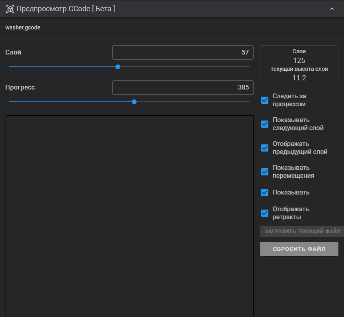Toggle Отображать предыдущий слой off
The height and width of the screenshot is (317, 344).
coord(264,148)
